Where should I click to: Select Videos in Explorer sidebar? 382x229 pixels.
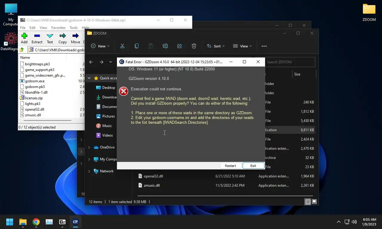[x=104, y=135]
